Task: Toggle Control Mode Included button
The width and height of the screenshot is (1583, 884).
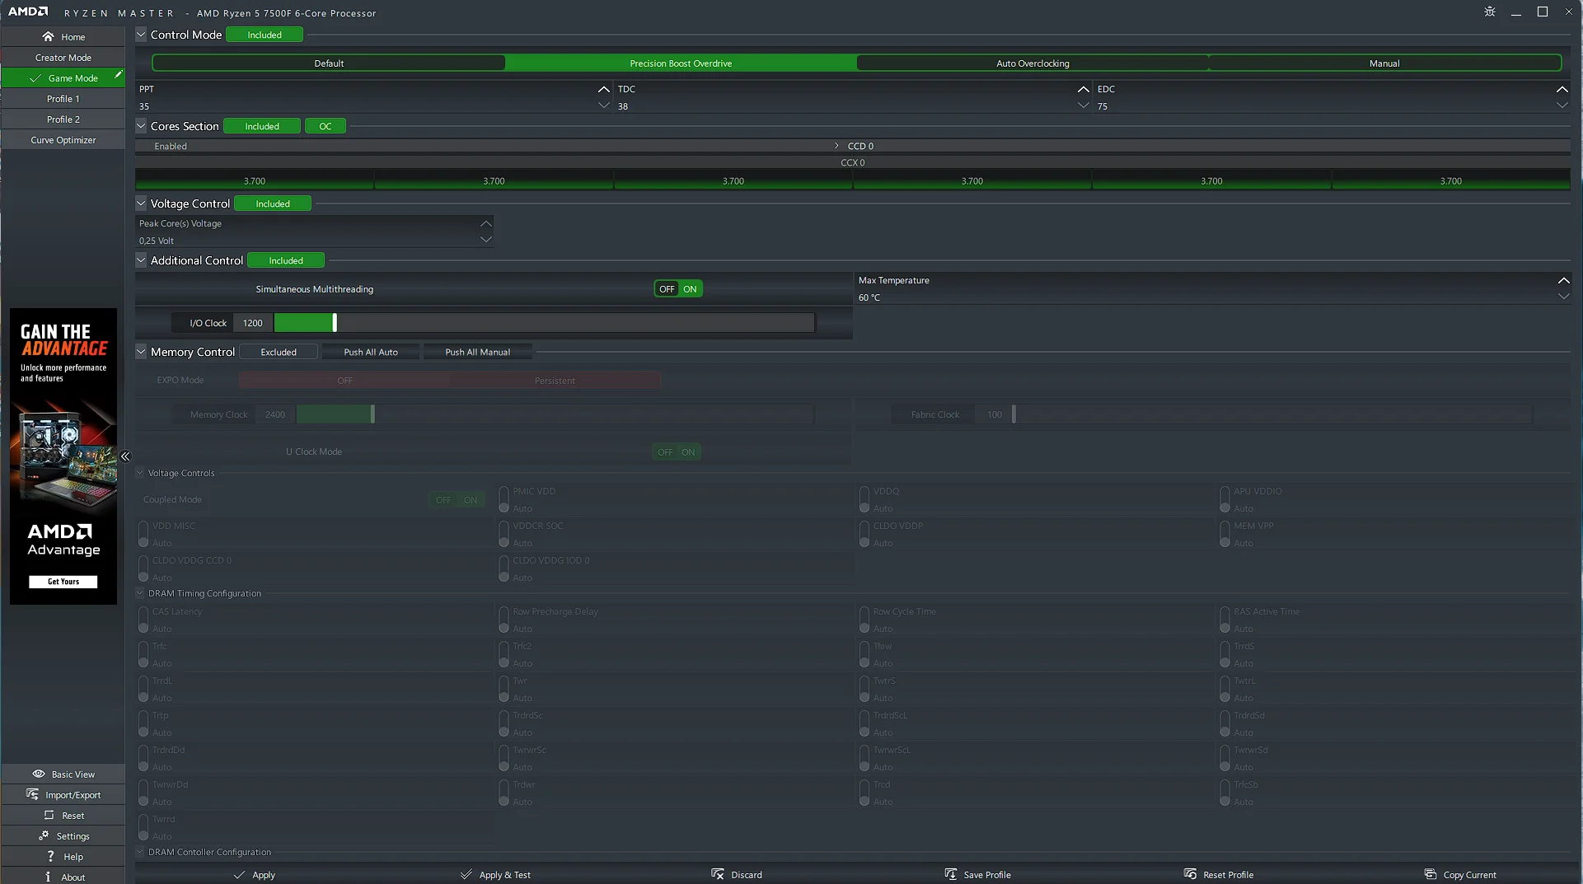Action: click(265, 35)
